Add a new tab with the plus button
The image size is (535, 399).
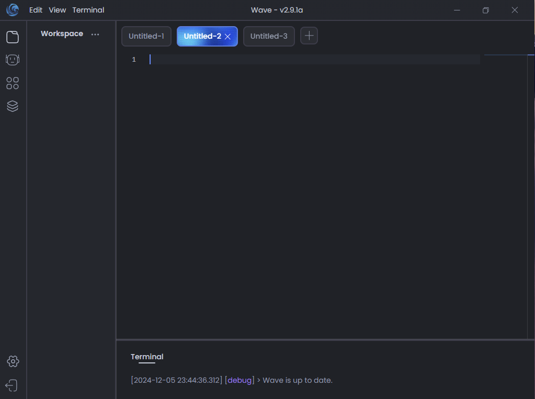tap(309, 36)
